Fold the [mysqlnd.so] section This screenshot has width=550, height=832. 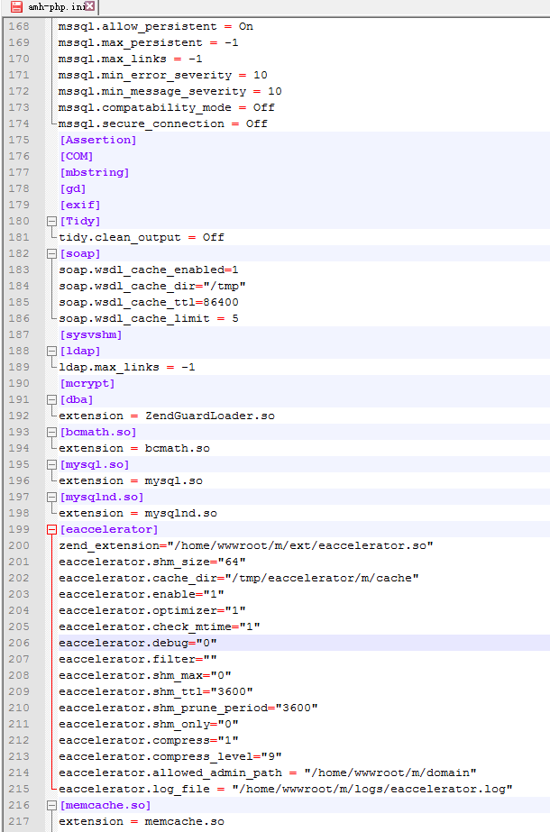(51, 498)
